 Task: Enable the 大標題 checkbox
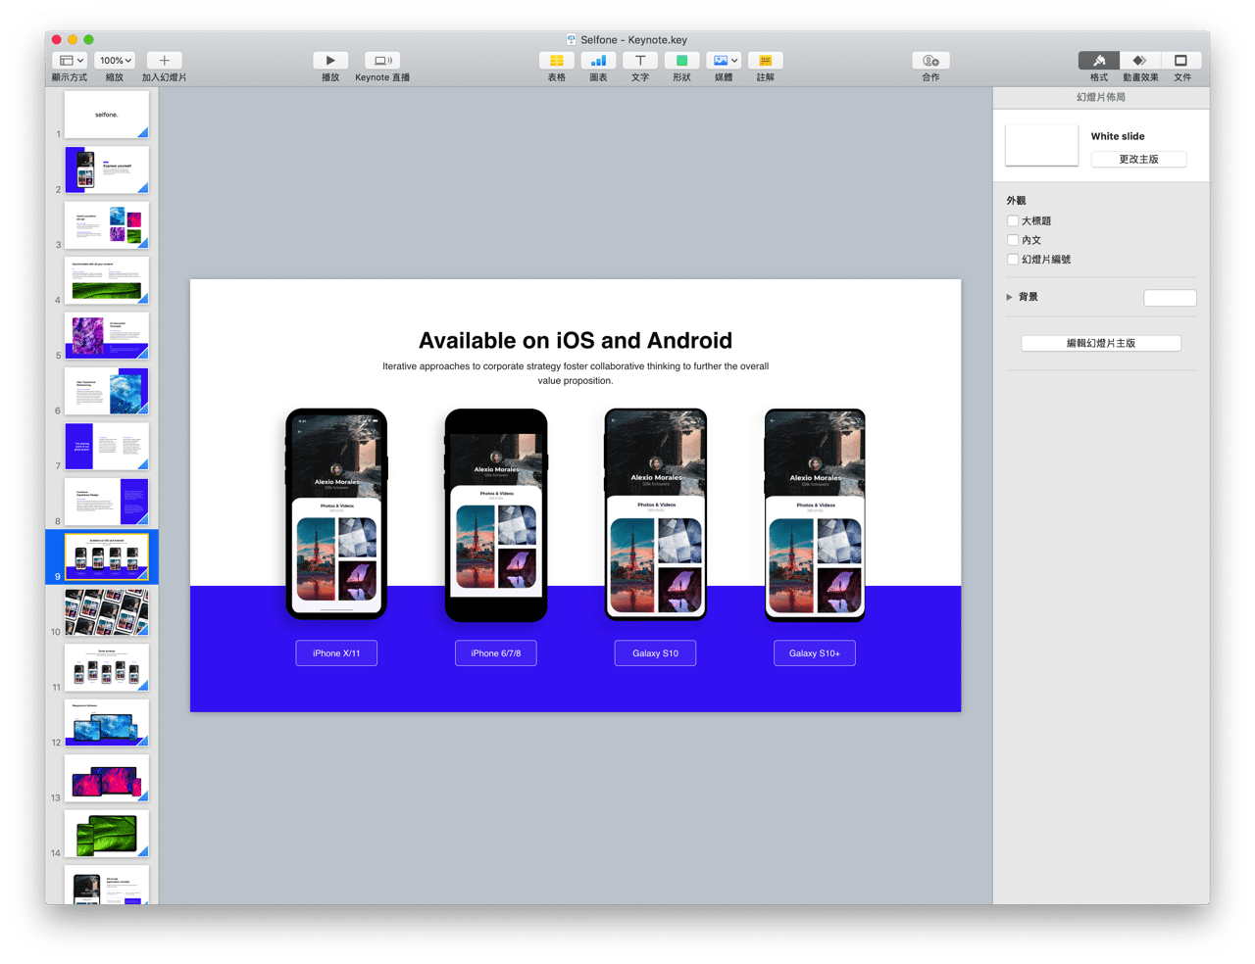point(1012,220)
